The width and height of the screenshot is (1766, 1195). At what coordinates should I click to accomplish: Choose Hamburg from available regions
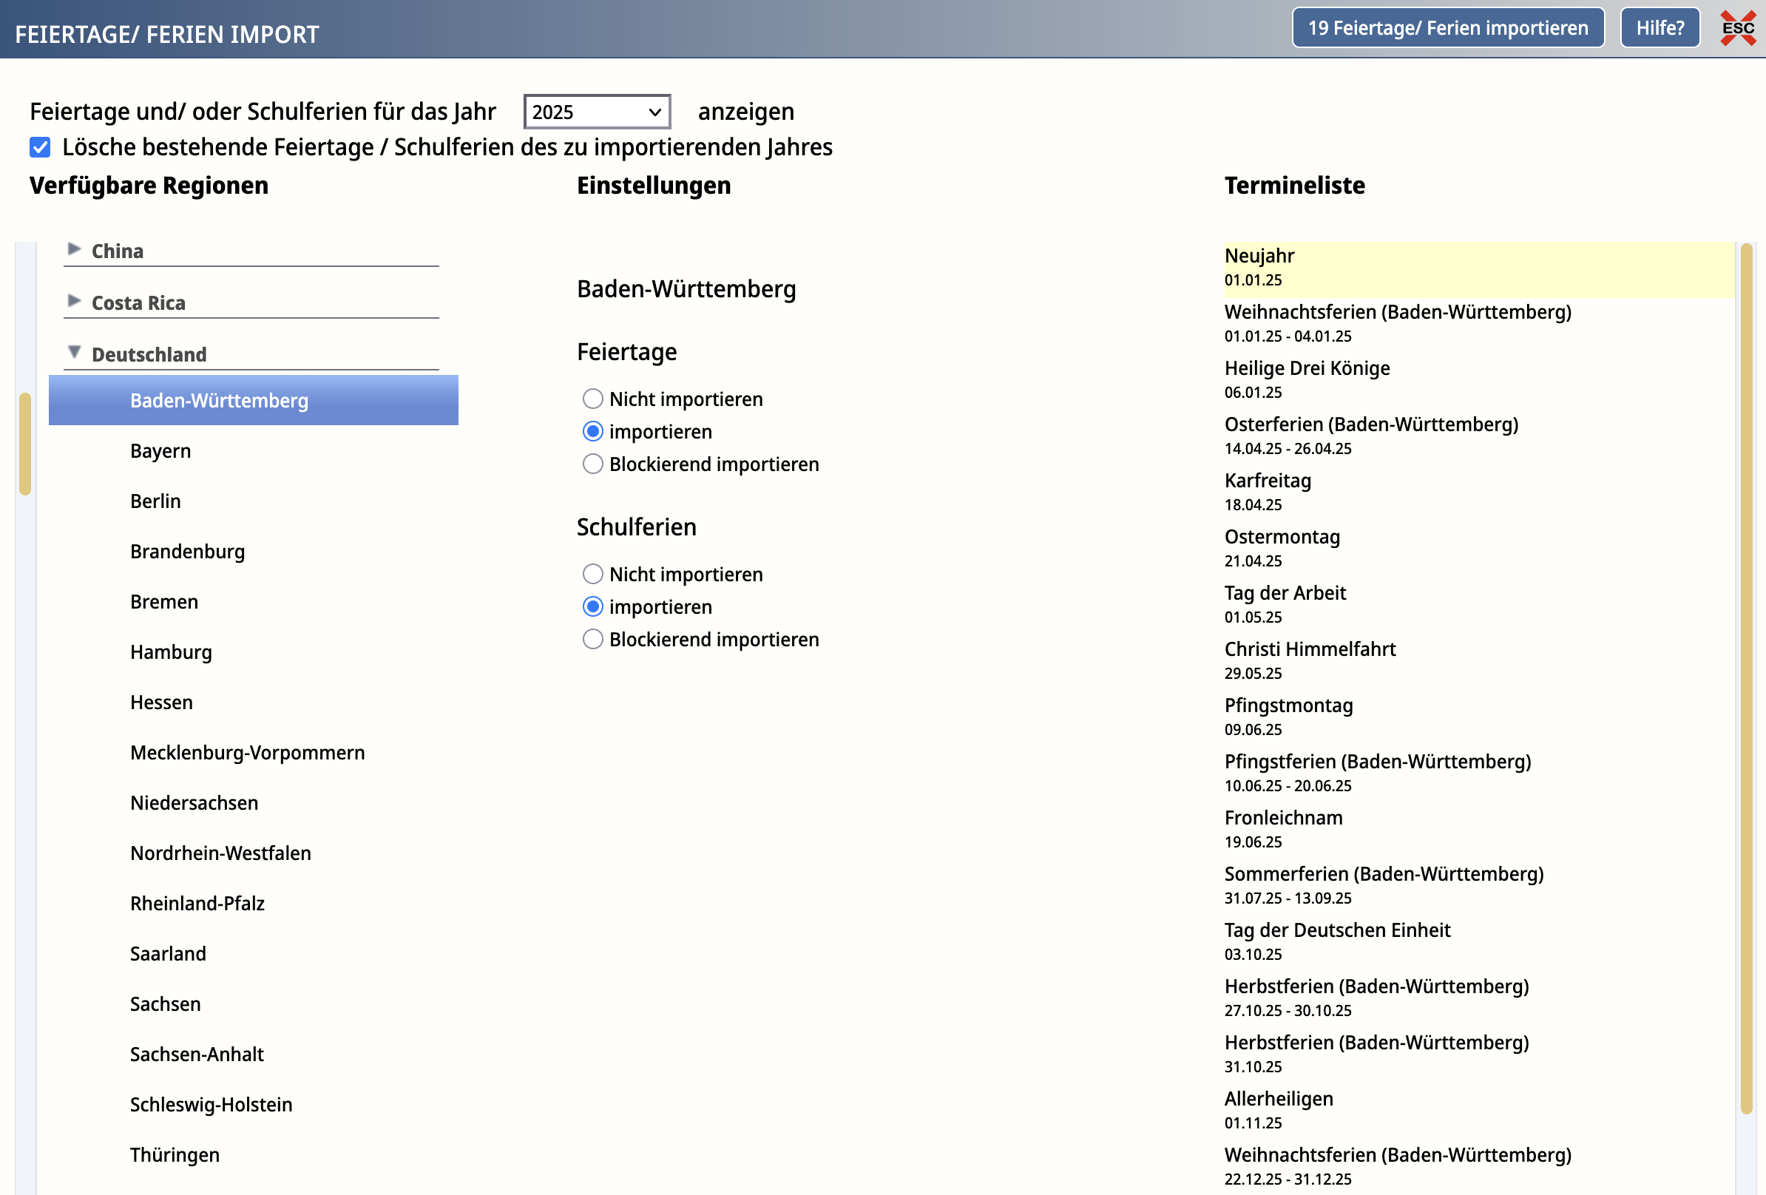171,652
